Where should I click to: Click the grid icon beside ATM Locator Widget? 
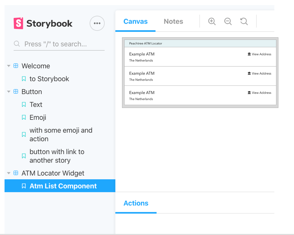[x=16, y=173]
